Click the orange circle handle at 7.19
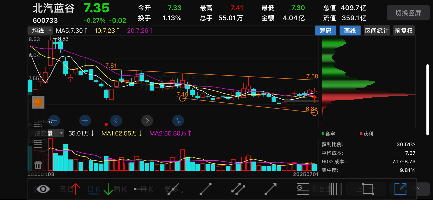The width and height of the screenshot is (433, 200). tap(183, 98)
